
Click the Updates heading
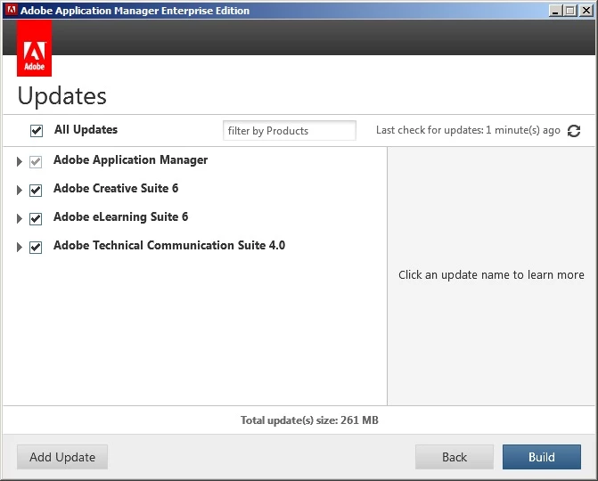[61, 96]
